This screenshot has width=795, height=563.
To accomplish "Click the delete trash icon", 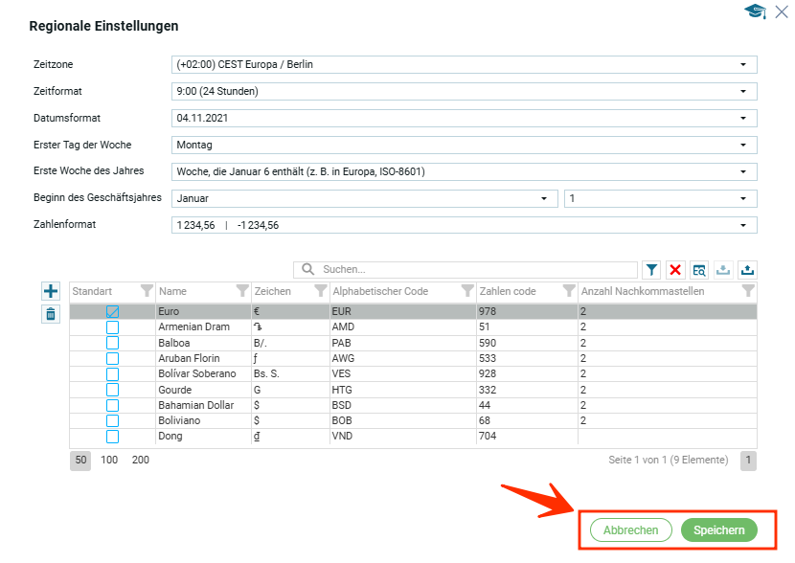I will click(x=51, y=313).
